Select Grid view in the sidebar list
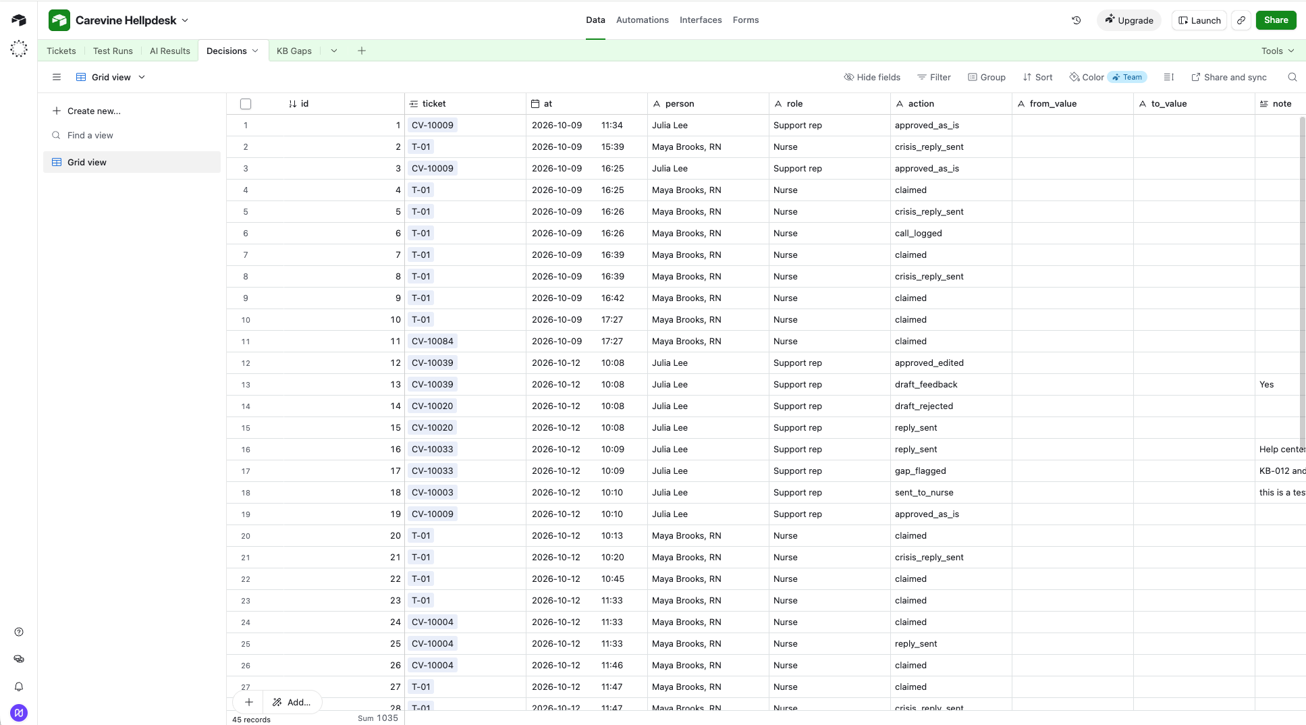The height and width of the screenshot is (725, 1306). tap(132, 162)
